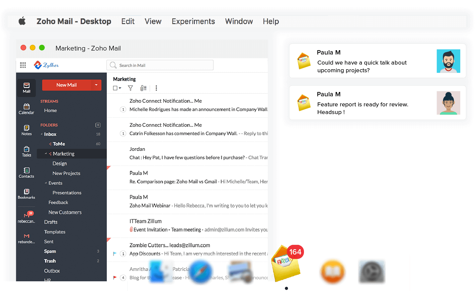Open the select-all checkbox dropdown arrow

(120, 88)
